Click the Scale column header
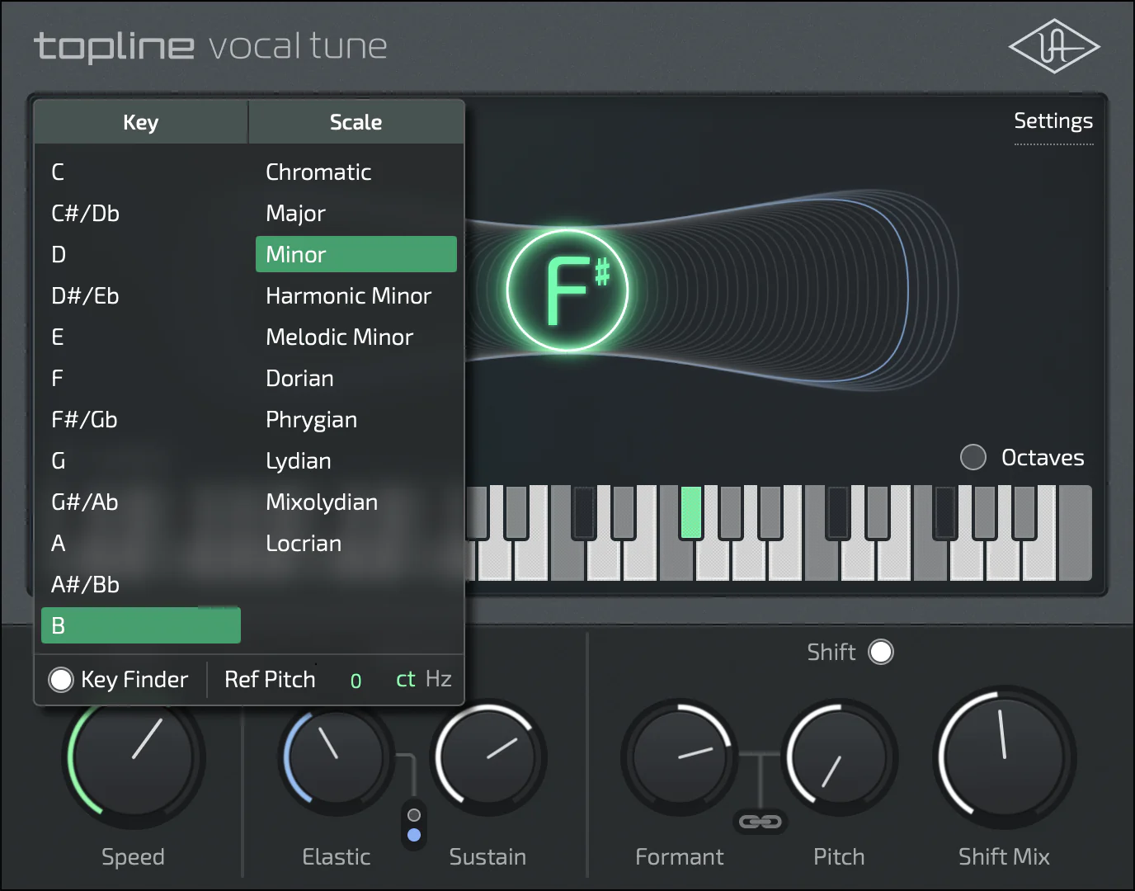 click(356, 122)
